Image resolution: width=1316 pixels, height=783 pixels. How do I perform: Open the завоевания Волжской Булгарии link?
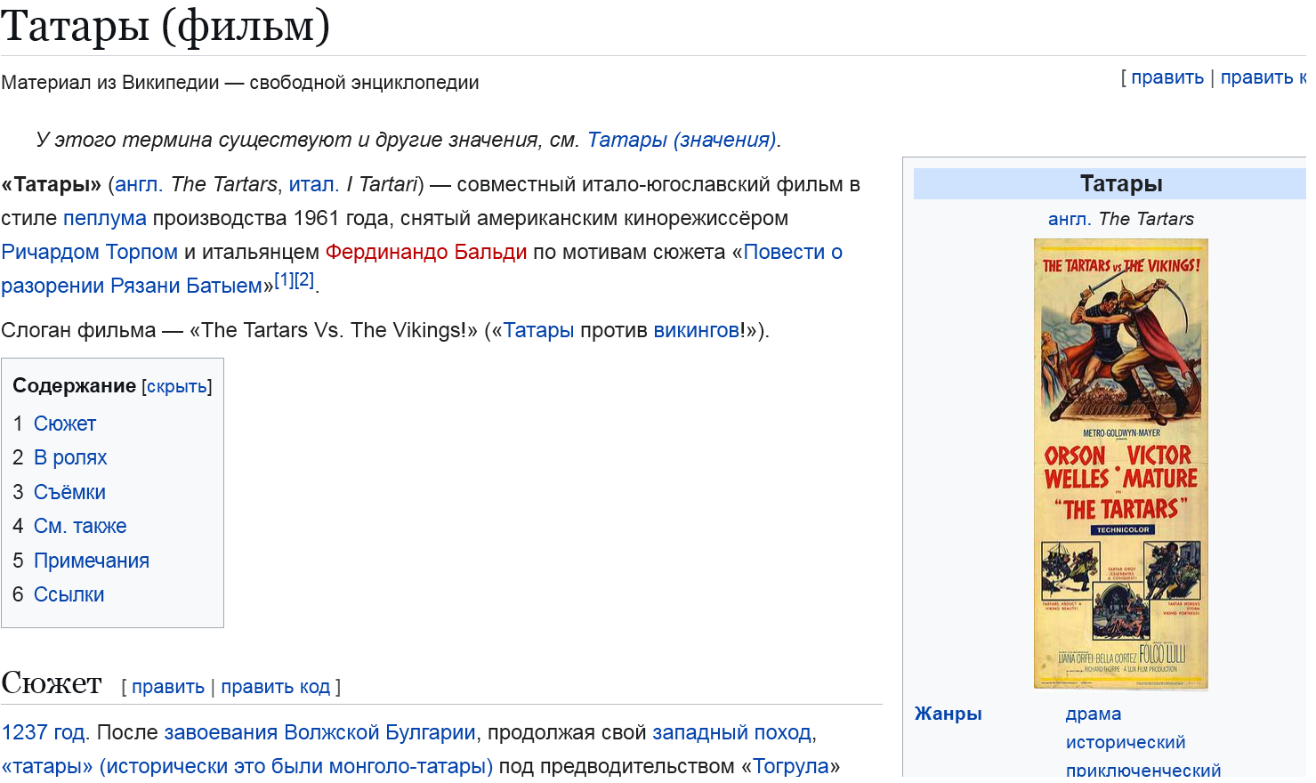tap(320, 732)
